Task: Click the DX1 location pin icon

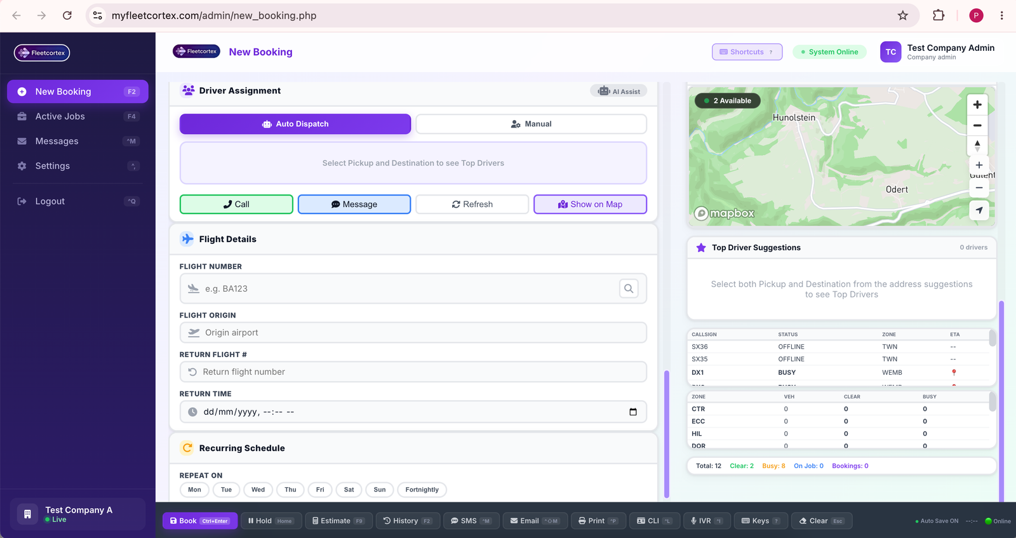Action: [954, 372]
